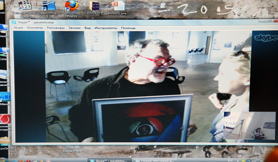Open the Вид menu

coord(87,28)
